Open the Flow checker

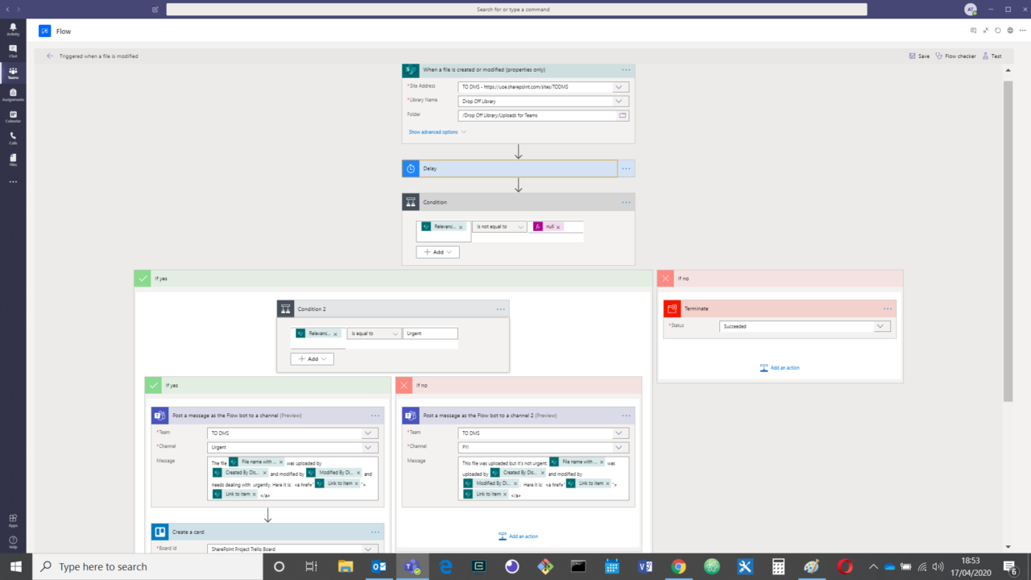click(955, 56)
